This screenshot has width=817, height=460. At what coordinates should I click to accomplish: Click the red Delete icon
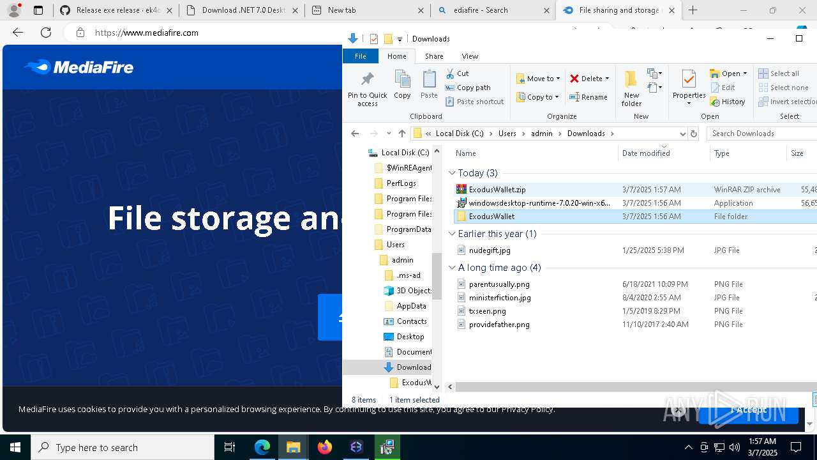pyautogui.click(x=574, y=79)
